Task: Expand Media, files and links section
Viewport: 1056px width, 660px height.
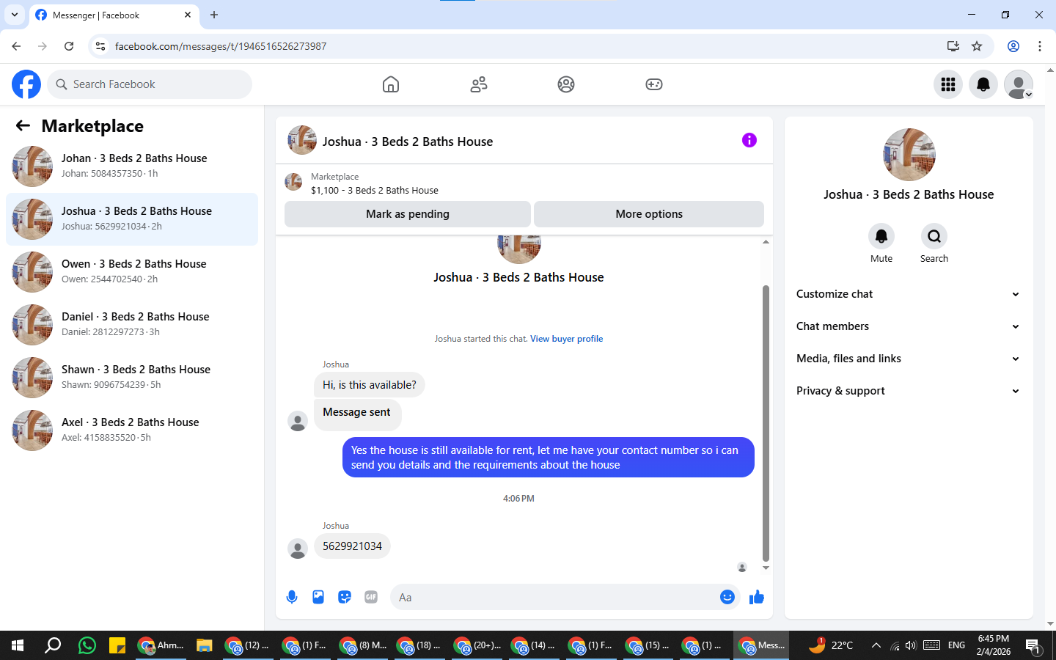Action: [x=909, y=359]
